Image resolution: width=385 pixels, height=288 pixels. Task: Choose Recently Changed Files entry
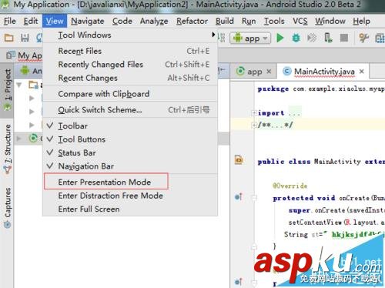coord(130,64)
